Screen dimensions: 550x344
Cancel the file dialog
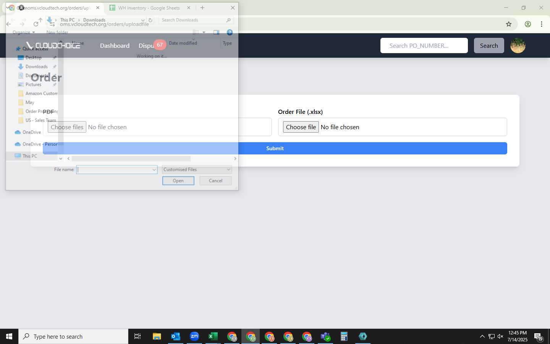point(215,181)
